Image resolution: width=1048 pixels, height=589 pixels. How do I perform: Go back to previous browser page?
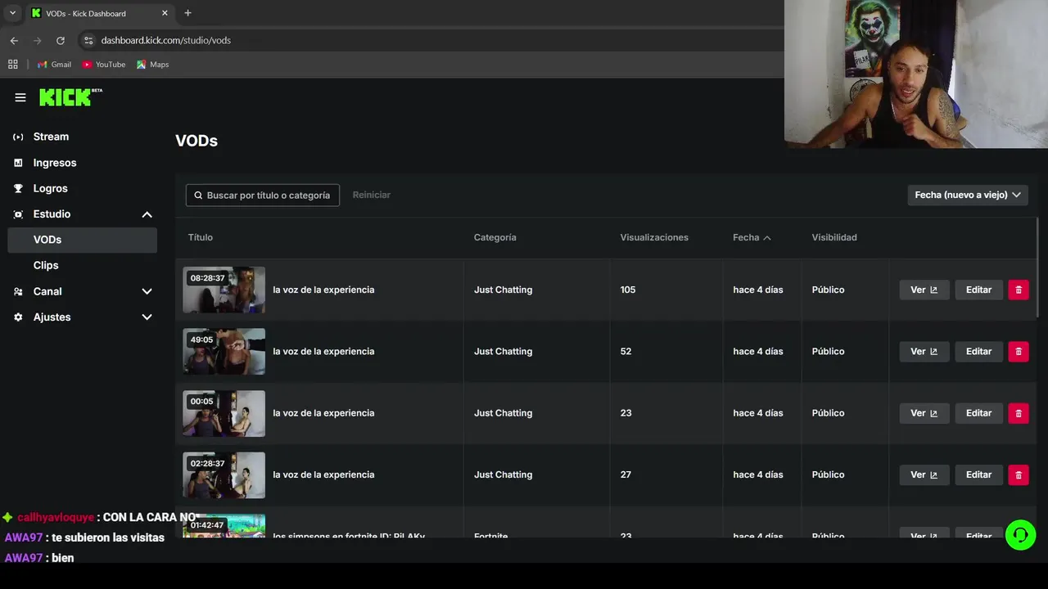(14, 40)
